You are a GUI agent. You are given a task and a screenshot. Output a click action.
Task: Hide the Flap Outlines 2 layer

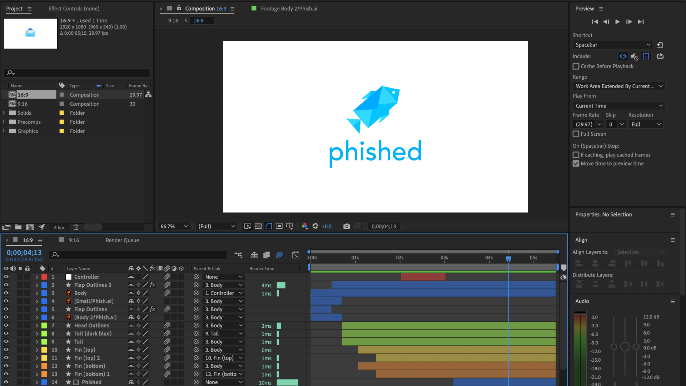(x=6, y=285)
